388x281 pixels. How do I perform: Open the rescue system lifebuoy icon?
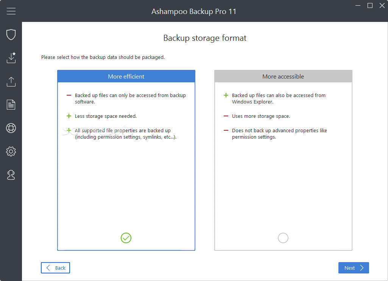(x=11, y=128)
